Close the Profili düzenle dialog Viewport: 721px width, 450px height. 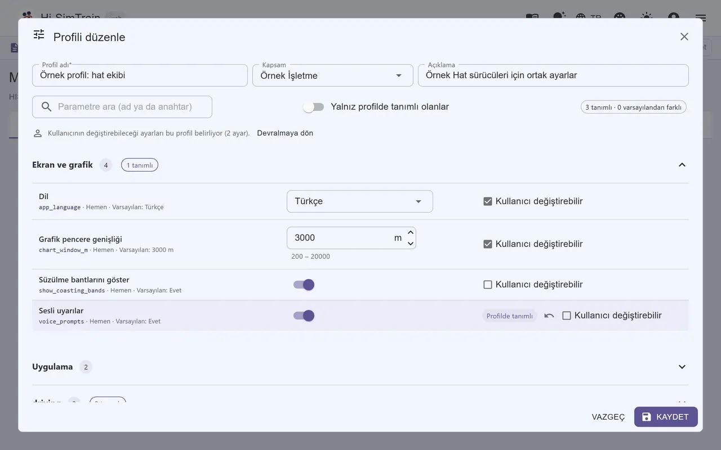pyautogui.click(x=684, y=37)
